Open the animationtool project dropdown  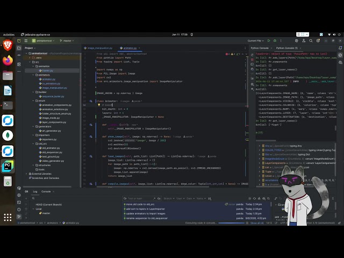tap(43, 41)
